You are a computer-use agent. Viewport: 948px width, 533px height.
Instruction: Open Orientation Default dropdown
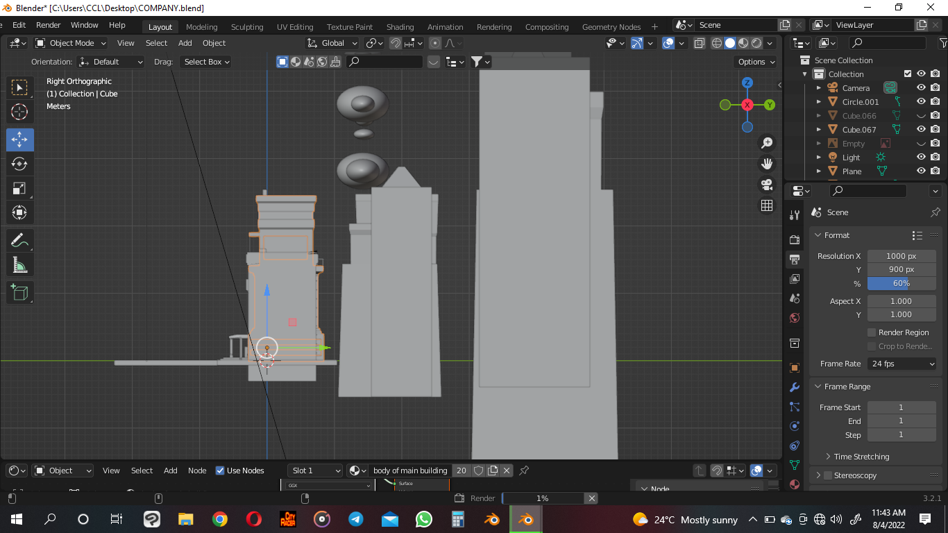(111, 62)
